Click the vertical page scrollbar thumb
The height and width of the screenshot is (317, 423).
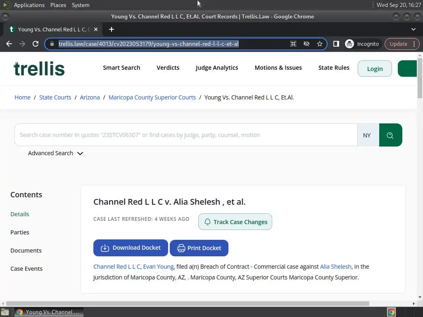tap(420, 78)
